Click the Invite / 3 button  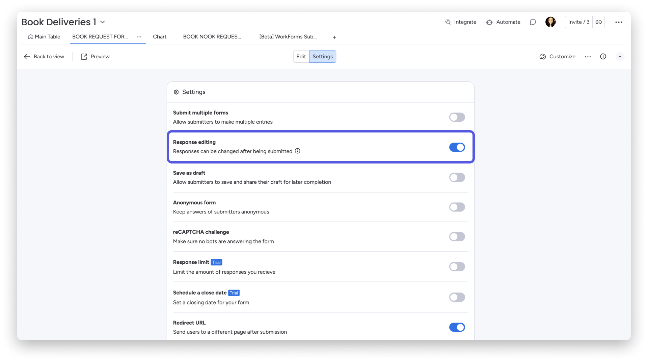[x=578, y=22]
